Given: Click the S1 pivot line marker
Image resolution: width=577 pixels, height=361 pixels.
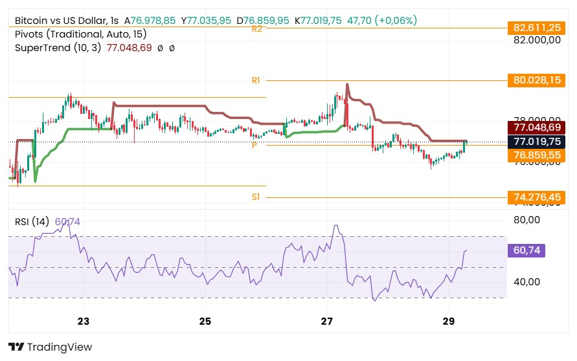Looking at the screenshot, I should pos(256,197).
